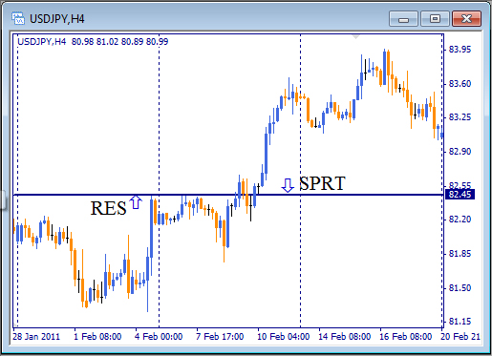The image size is (492, 356).
Task: Click the 83.95 price scale label
Action: (x=460, y=50)
